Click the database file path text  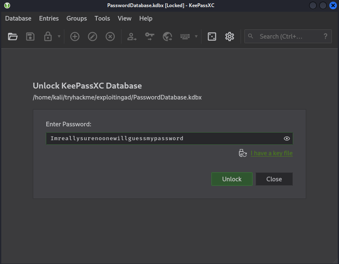(117, 97)
